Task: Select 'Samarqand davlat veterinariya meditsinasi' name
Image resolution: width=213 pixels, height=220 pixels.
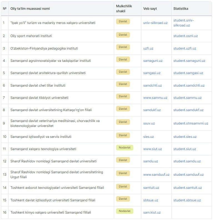Action: point(55,123)
